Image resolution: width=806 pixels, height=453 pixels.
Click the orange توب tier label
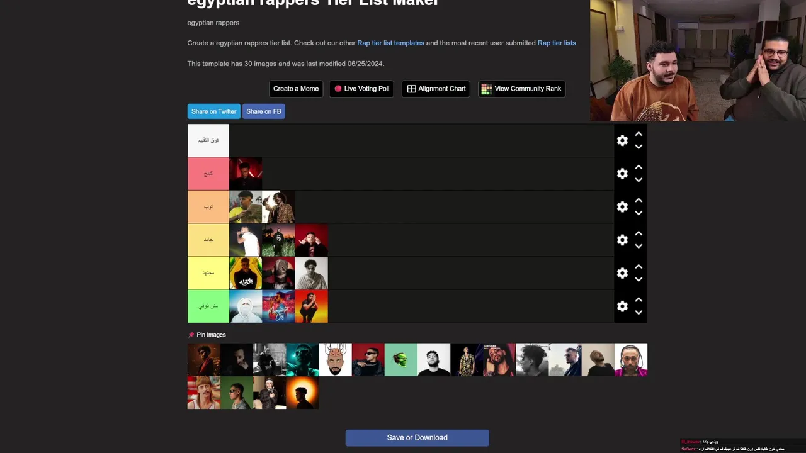tap(208, 207)
